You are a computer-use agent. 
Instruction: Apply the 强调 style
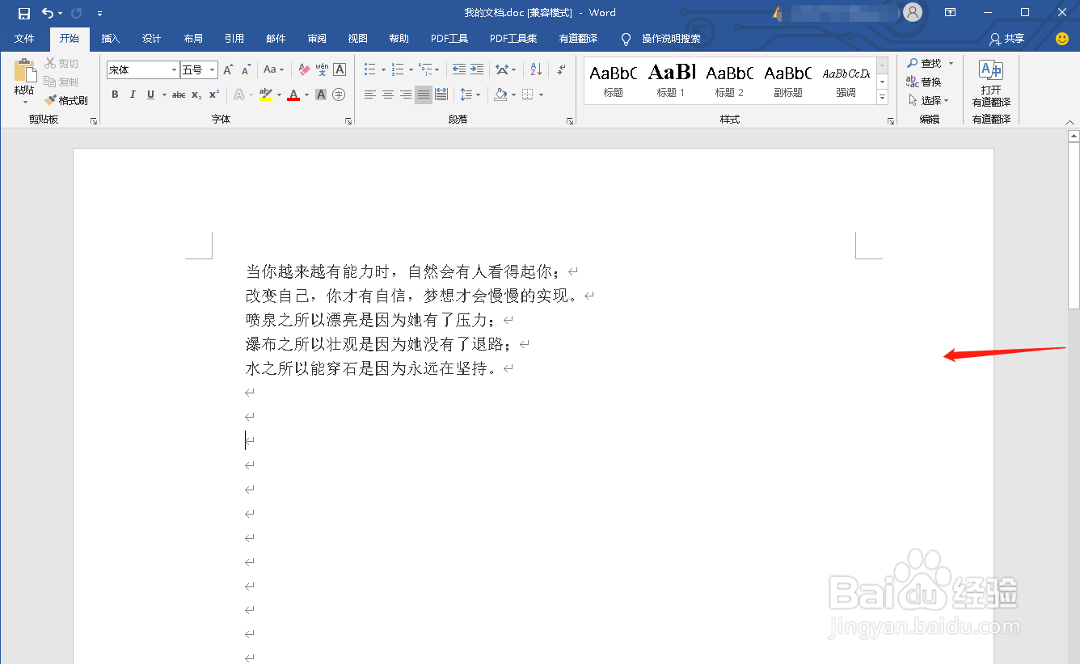click(846, 81)
